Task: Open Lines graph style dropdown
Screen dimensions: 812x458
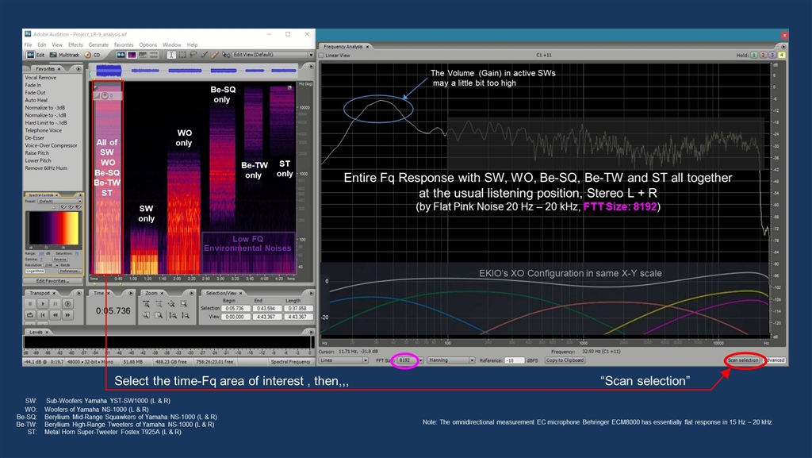Action: click(x=344, y=360)
